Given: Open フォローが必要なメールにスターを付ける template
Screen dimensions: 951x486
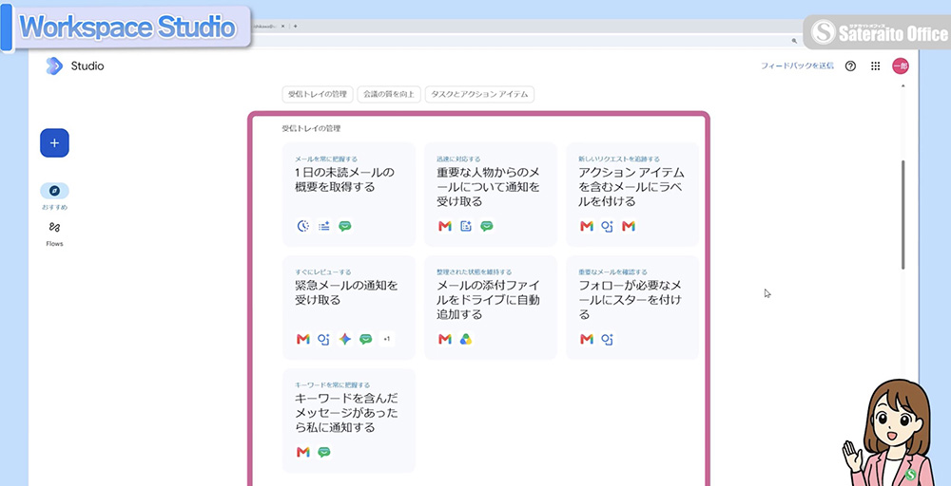Looking at the screenshot, I should pos(632,308).
